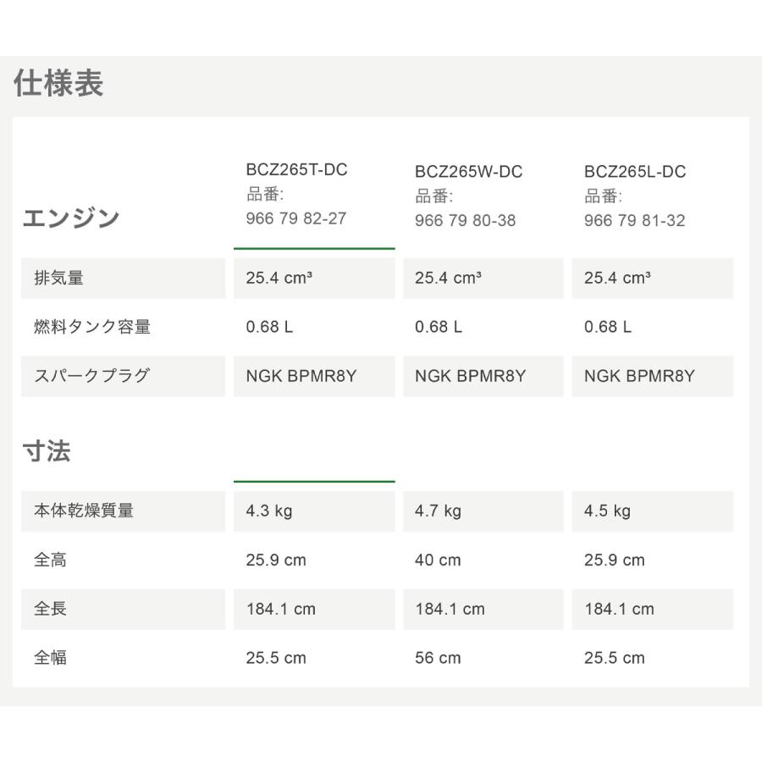The image size is (762, 762).
Task: Click part number 966 79 80-38
Action: 465,220
